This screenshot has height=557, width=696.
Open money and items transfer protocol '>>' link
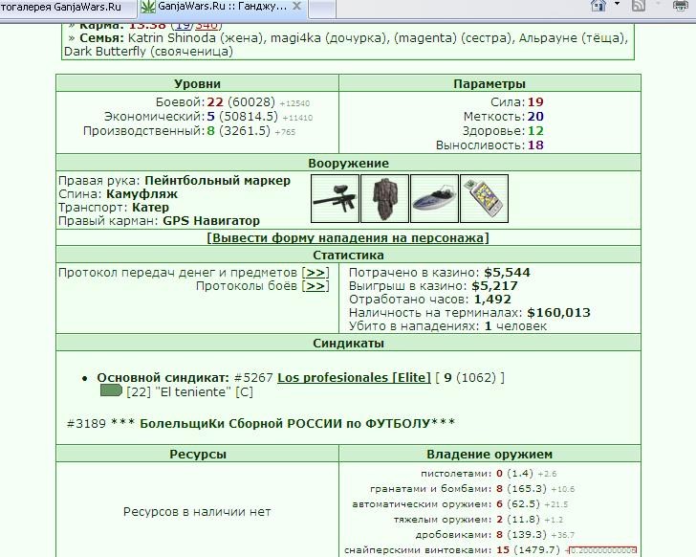pyautogui.click(x=315, y=273)
